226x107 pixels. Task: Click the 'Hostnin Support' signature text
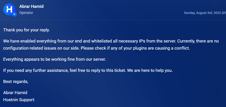click(19, 100)
